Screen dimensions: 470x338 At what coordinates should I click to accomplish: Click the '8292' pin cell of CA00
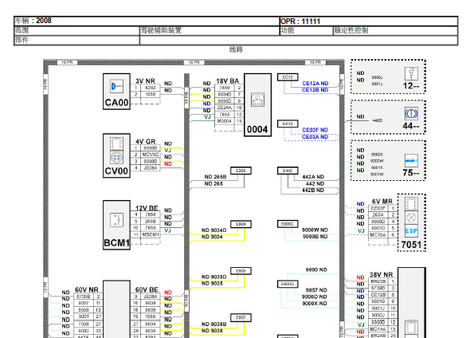[x=151, y=88]
